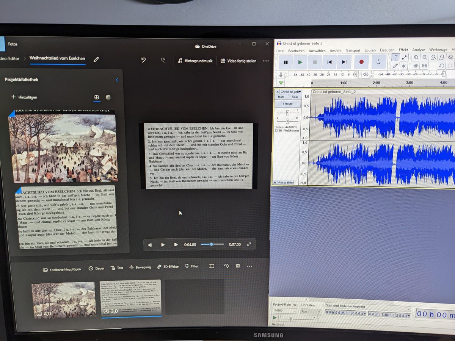Open the track Effekte panel
This screenshot has height=341, width=455.
pos(287,104)
